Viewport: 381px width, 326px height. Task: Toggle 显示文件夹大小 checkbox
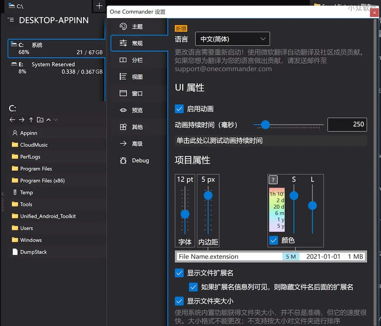click(179, 301)
